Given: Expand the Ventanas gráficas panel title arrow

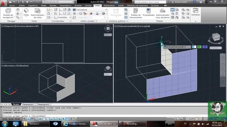Looking at the screenshot, I should [x=127, y=21].
